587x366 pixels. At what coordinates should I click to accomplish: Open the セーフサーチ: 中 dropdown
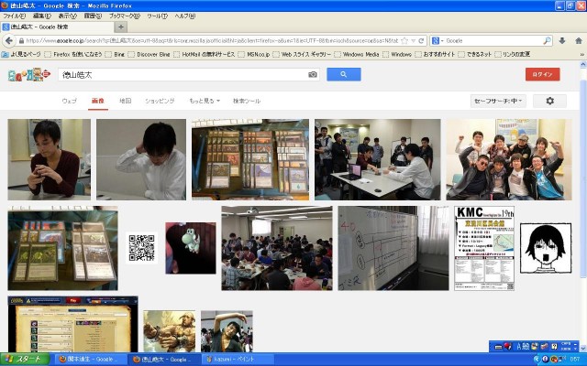click(498, 101)
